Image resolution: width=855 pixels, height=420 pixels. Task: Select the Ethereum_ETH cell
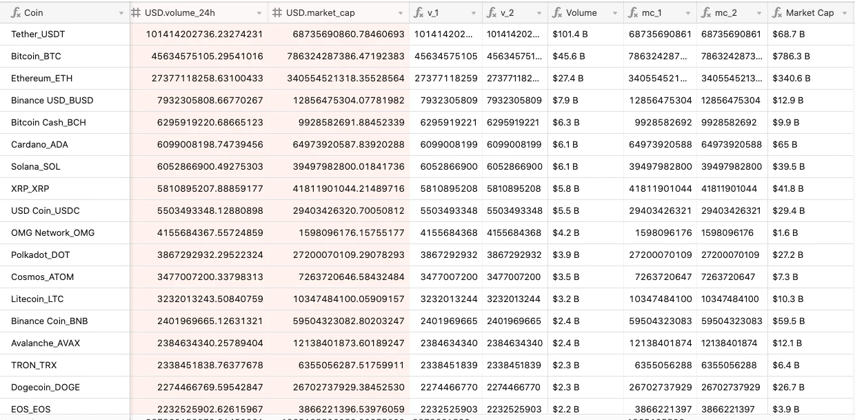tap(65, 78)
